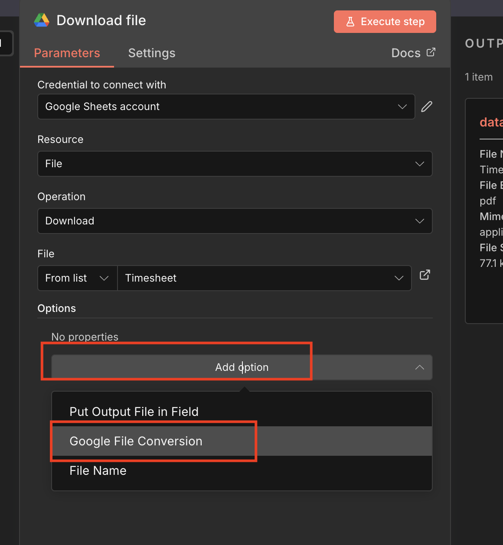503x545 pixels.
Task: Click the external-link icon beside Docs
Action: click(431, 52)
